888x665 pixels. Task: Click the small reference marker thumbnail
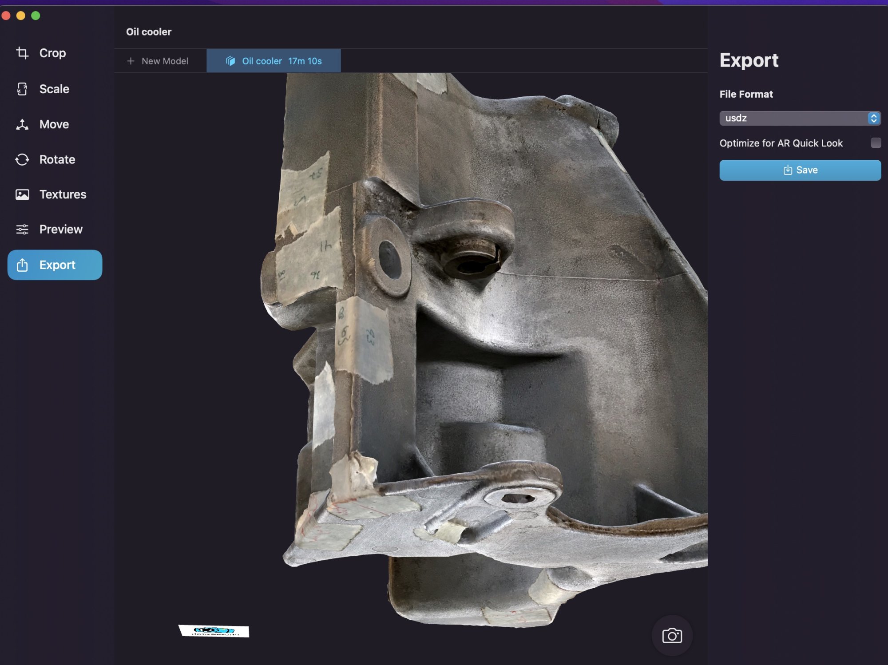tap(214, 630)
